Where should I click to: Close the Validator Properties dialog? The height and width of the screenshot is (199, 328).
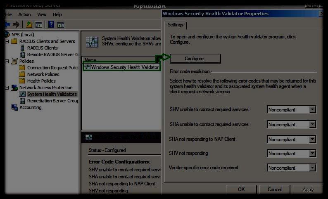click(321, 14)
